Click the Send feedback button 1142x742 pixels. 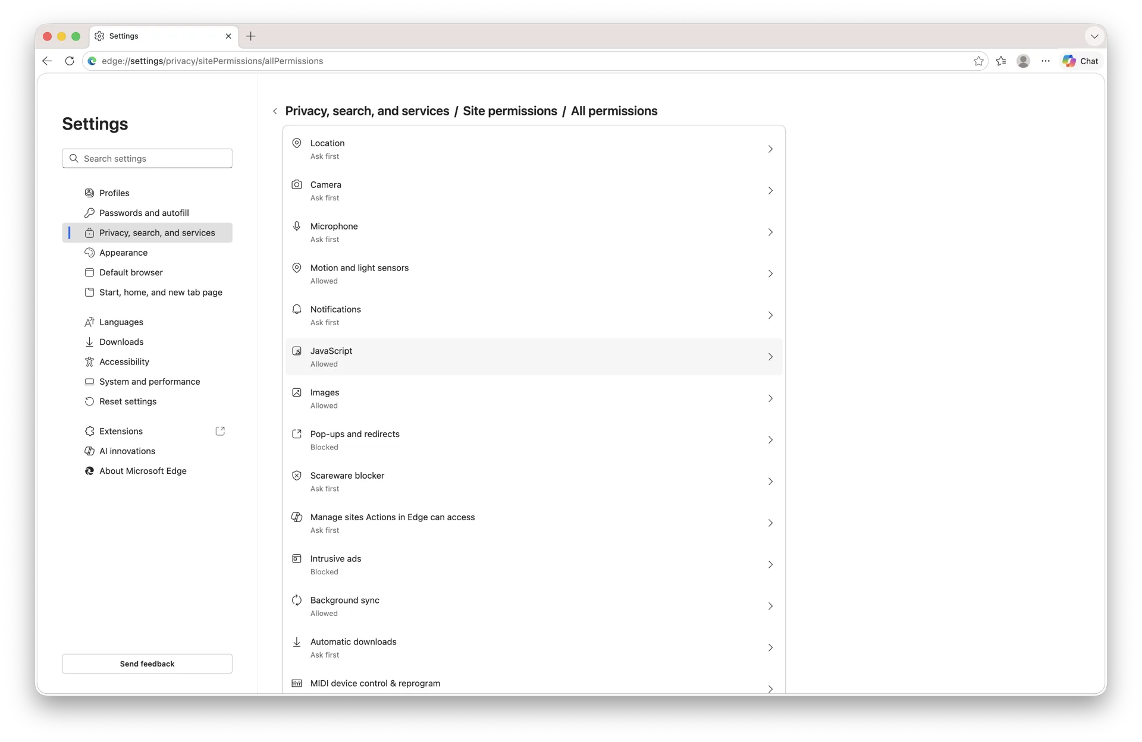pyautogui.click(x=147, y=664)
